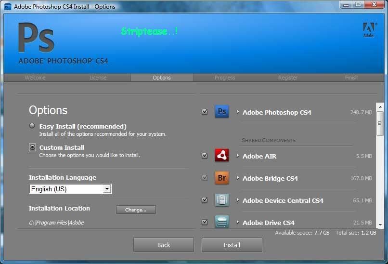This screenshot has height=264, width=388.
Task: Click Change... for installation location
Action: [136, 210]
